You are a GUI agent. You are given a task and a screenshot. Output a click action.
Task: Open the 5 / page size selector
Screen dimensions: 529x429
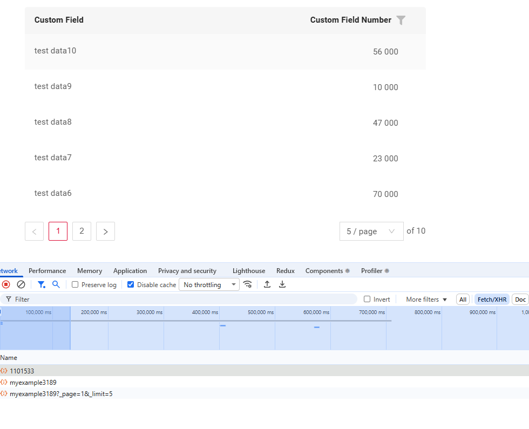[371, 231]
